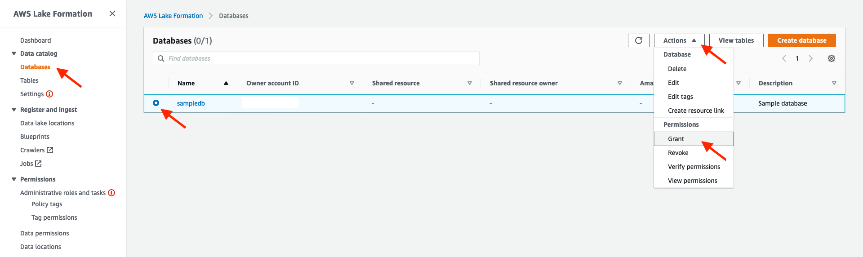
Task: Click Administrative roles info alert icon
Action: click(111, 193)
